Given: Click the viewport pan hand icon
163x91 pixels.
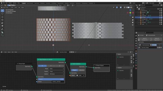Looking at the screenshot, I should tap(133, 20).
